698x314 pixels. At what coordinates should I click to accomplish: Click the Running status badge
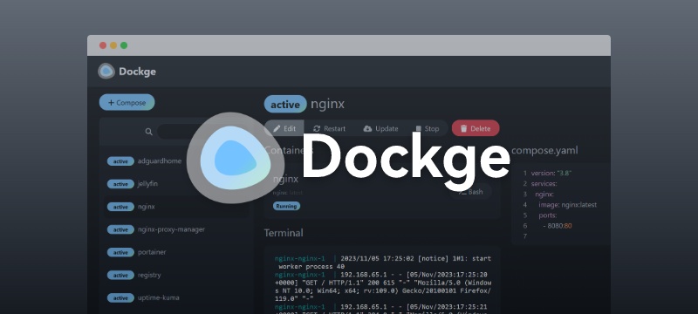coord(287,207)
